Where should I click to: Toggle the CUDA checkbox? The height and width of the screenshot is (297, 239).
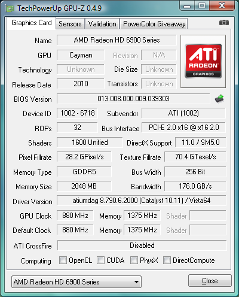pyautogui.click(x=100, y=260)
